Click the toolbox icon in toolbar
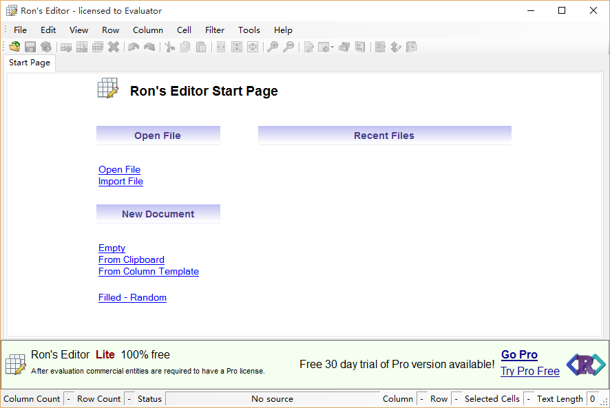 344,47
